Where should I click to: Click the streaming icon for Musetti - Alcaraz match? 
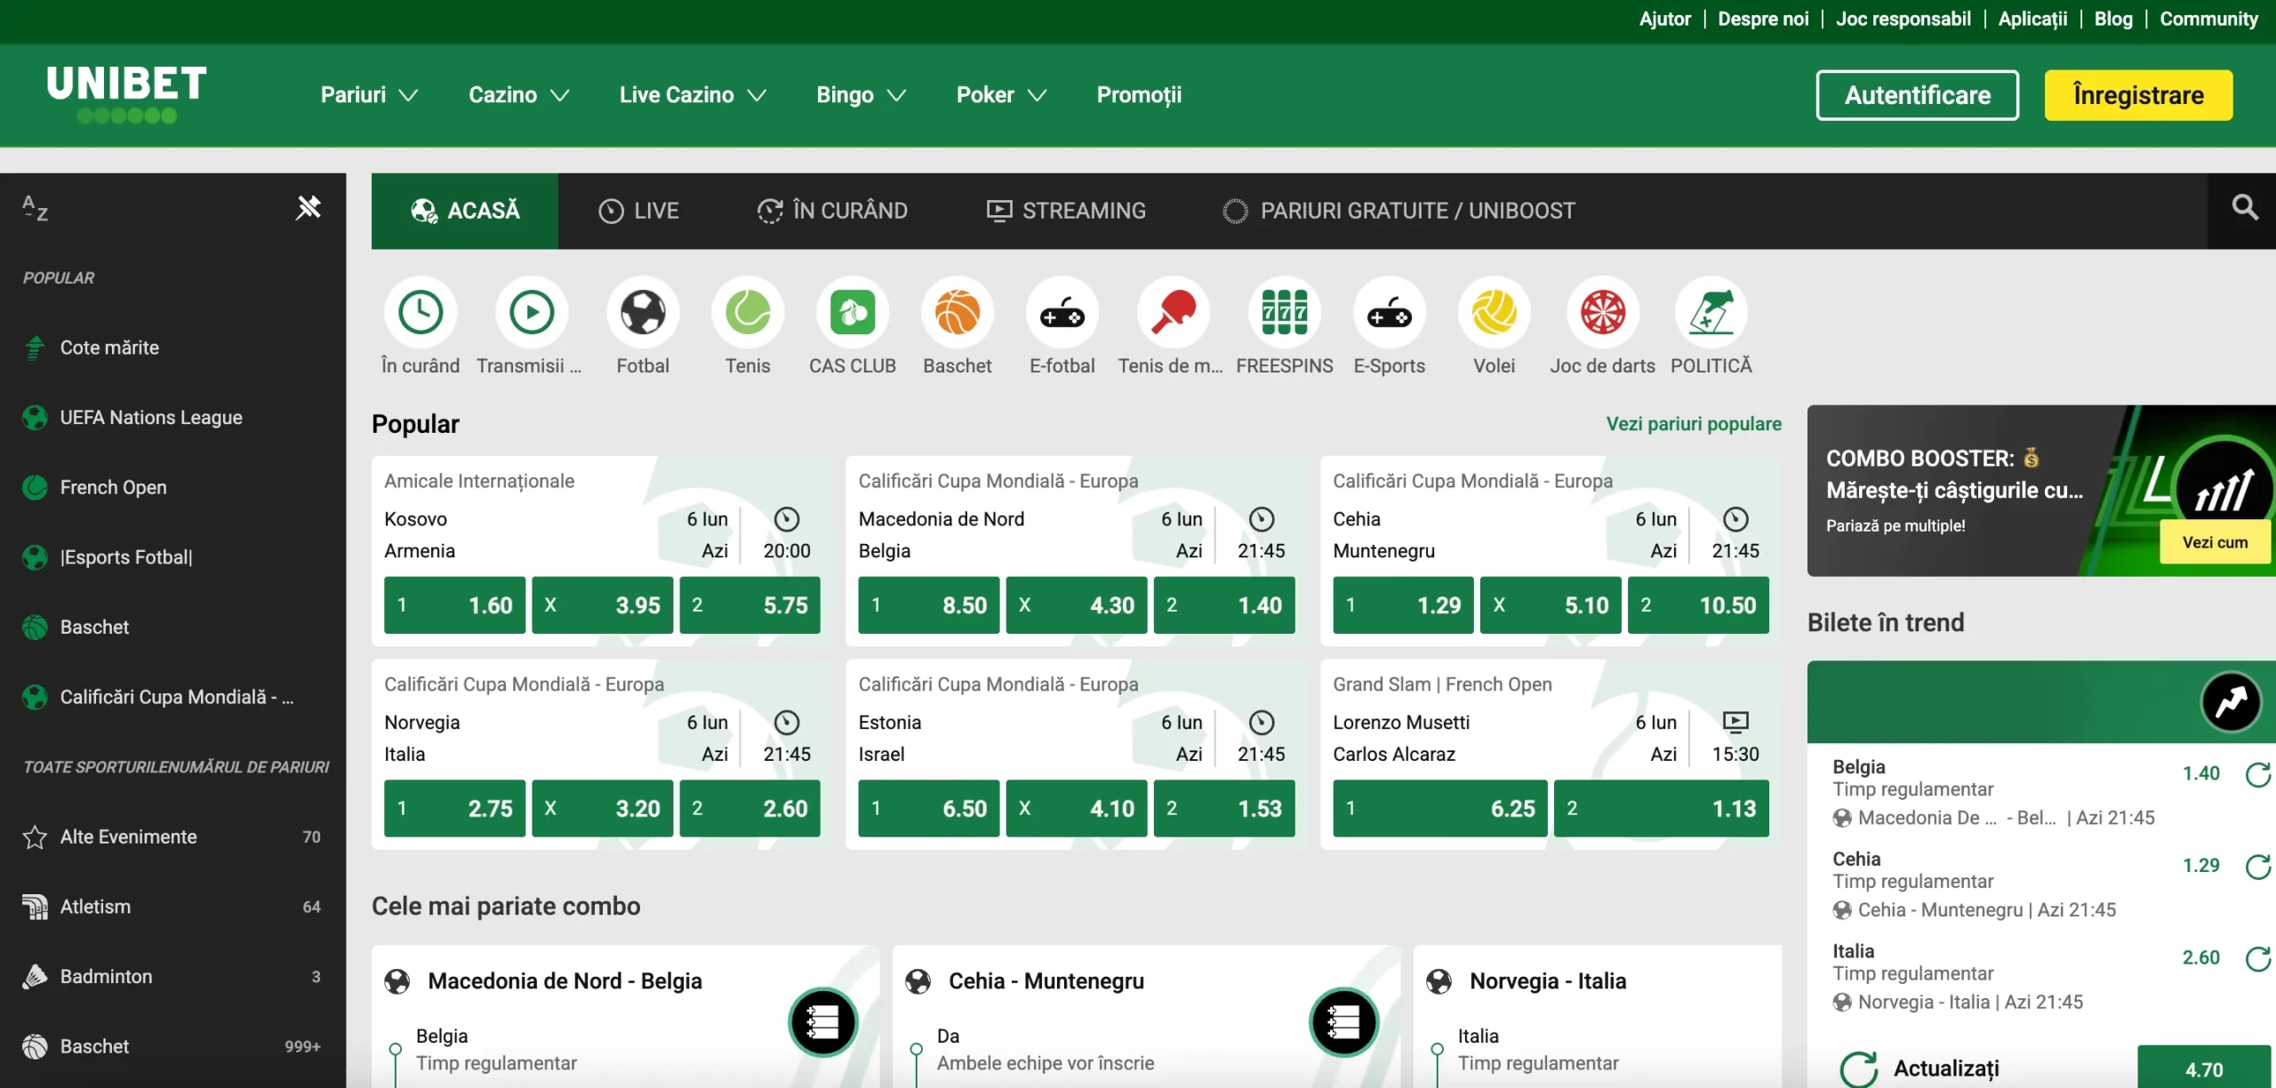pyautogui.click(x=1735, y=721)
